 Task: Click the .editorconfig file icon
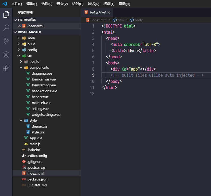pos(24,156)
